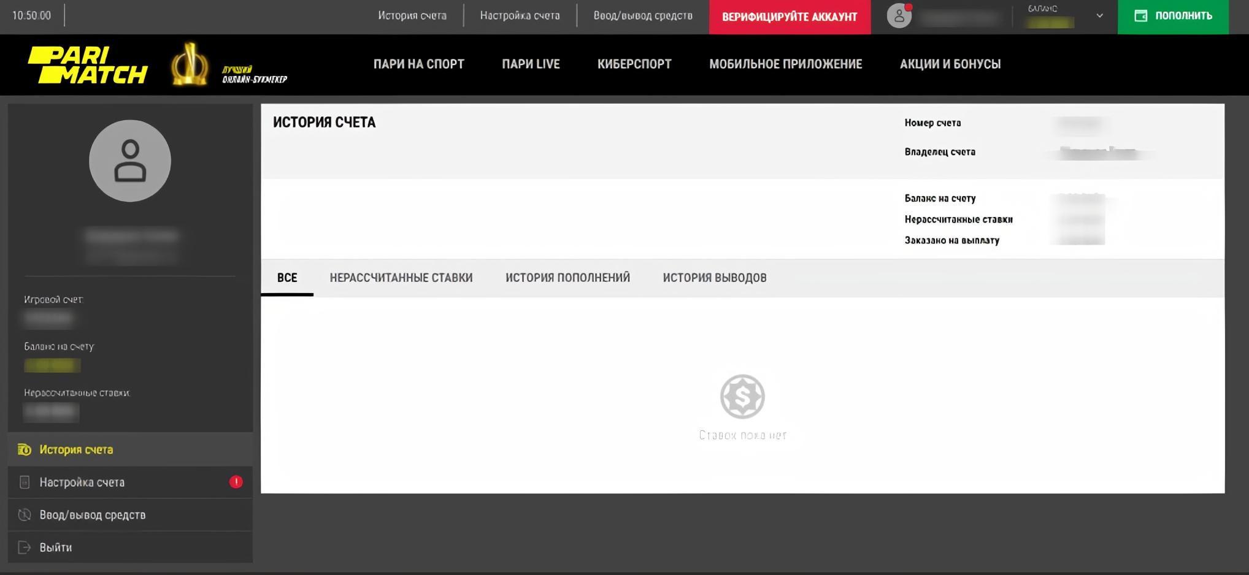Go to Пари на спорт

tap(419, 64)
